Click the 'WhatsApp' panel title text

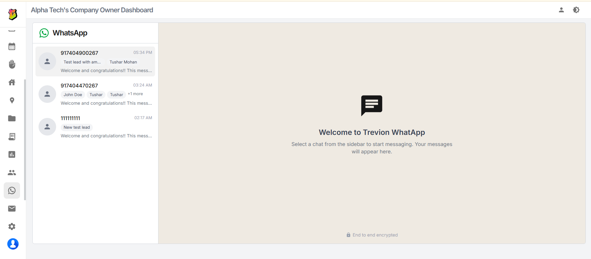tap(70, 33)
